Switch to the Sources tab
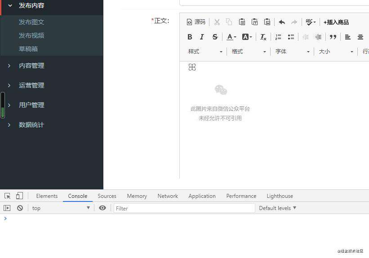Image resolution: width=369 pixels, height=258 pixels. pos(107,196)
